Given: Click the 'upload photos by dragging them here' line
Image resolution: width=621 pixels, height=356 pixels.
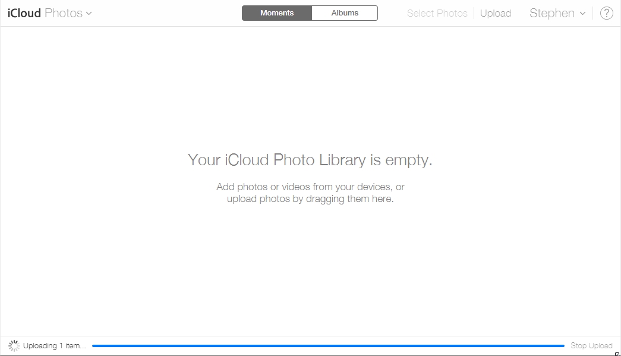Looking at the screenshot, I should (310, 199).
